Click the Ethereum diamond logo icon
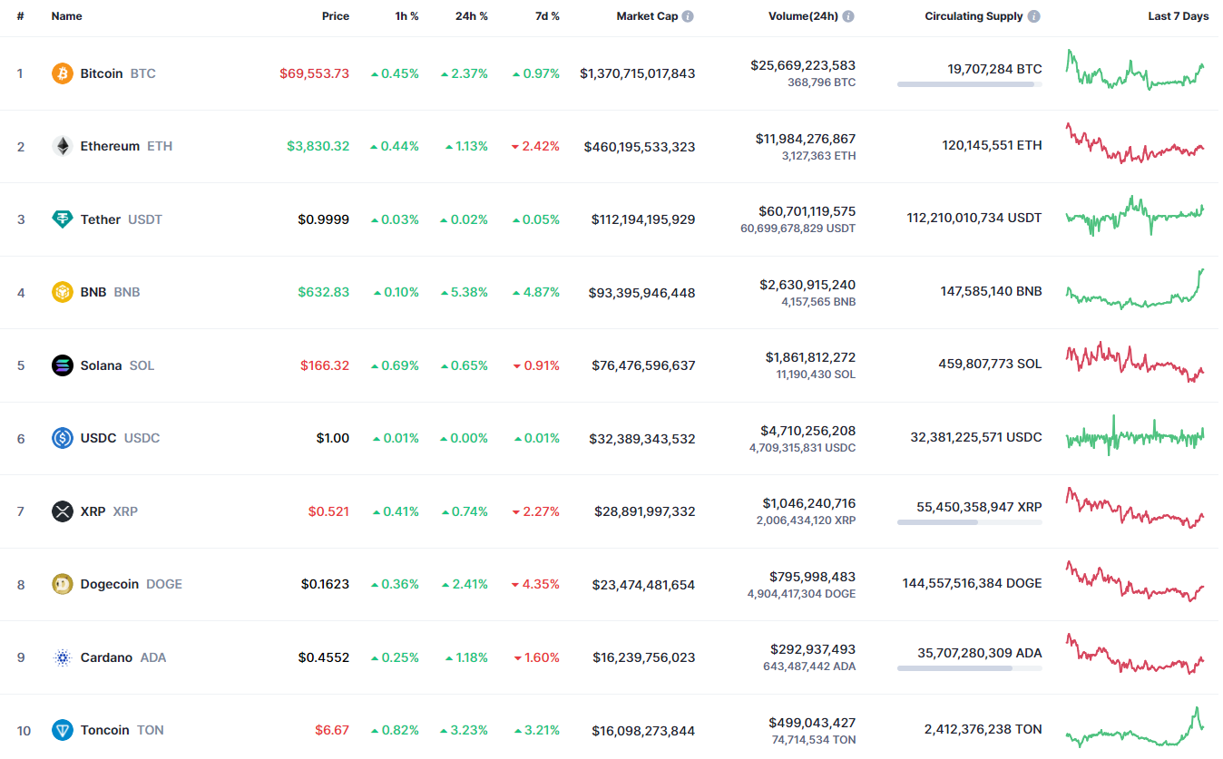The width and height of the screenshot is (1223, 759). tap(62, 146)
